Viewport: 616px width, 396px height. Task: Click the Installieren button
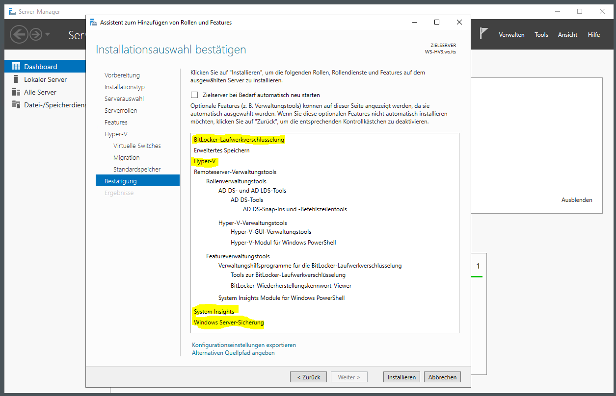(402, 377)
